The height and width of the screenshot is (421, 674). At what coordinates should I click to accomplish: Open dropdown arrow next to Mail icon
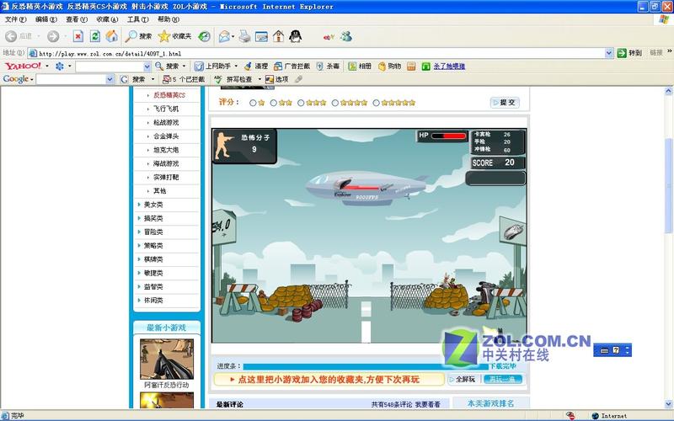click(x=233, y=37)
